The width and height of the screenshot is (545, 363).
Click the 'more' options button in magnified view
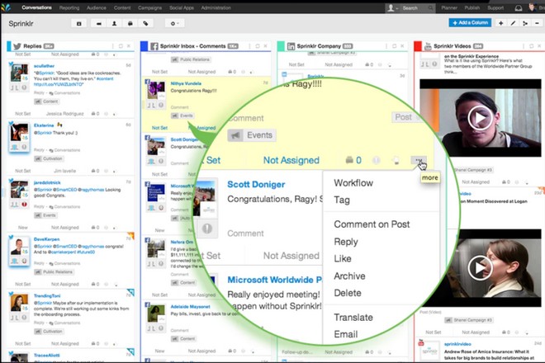tap(419, 161)
